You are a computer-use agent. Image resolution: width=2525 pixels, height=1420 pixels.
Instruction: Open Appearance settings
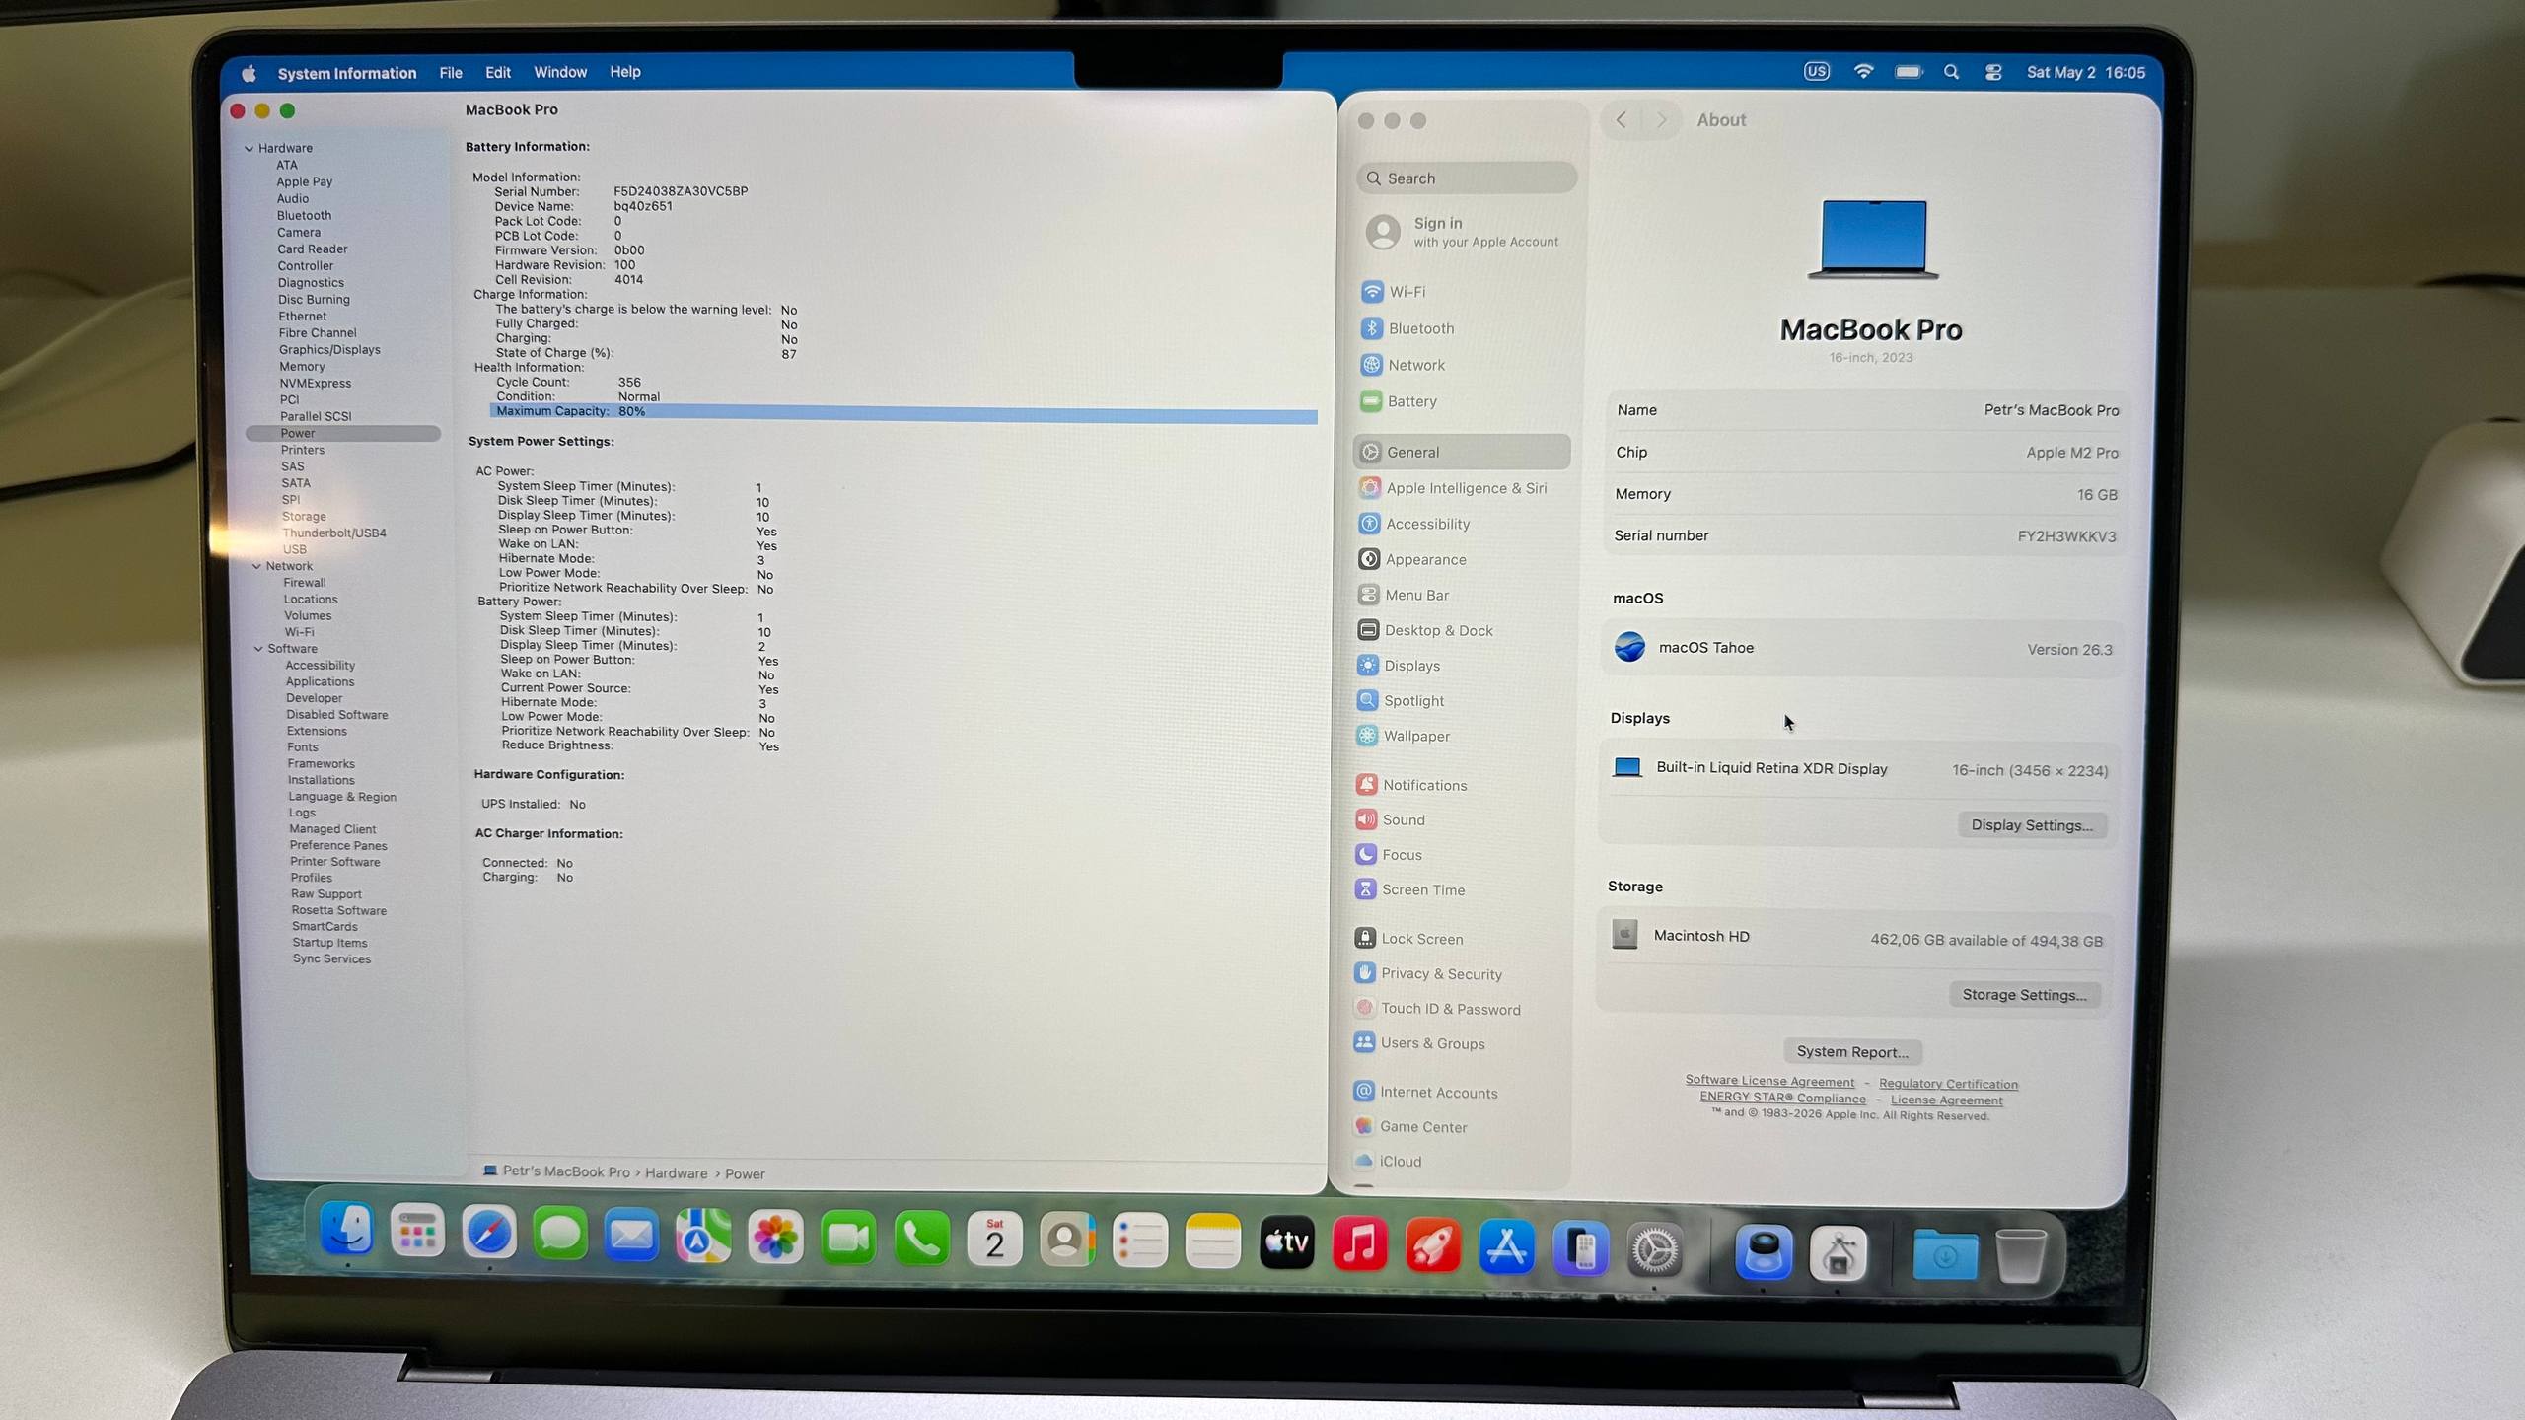tap(1412, 559)
